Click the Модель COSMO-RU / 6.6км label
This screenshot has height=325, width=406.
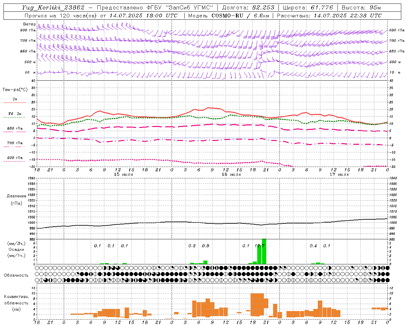[229, 16]
